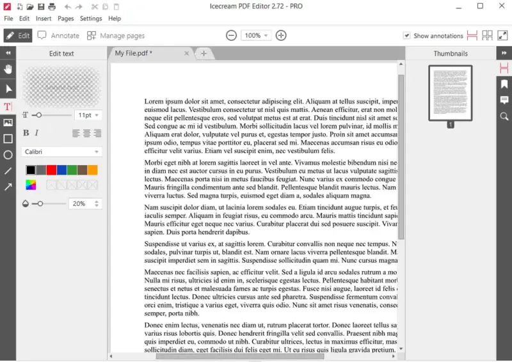Open the 11pt font size dropdown

(88, 115)
